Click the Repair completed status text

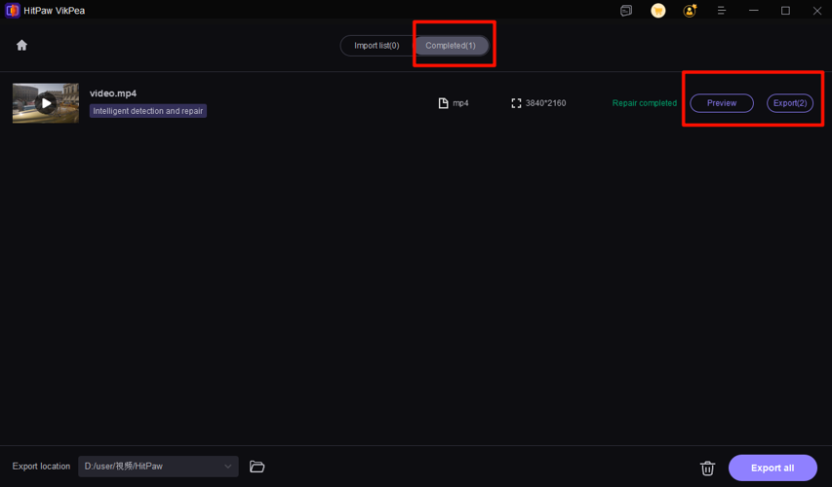click(644, 103)
